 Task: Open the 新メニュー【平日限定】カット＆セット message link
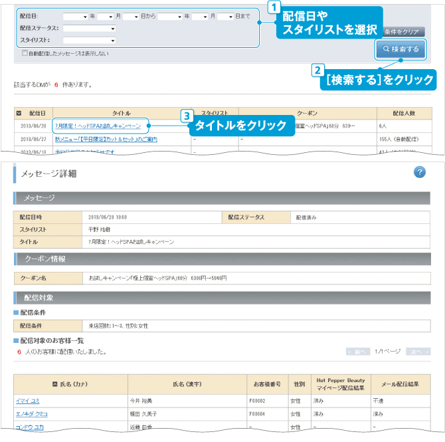tap(106, 139)
